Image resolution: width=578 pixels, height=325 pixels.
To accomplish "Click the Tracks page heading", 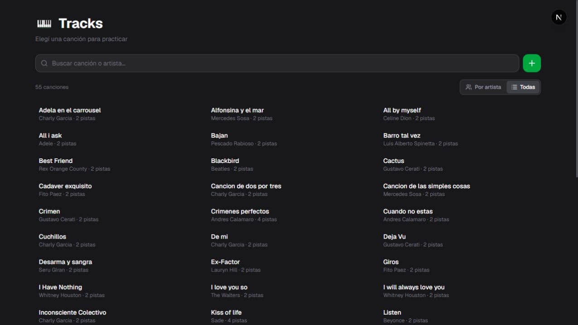I will (81, 24).
